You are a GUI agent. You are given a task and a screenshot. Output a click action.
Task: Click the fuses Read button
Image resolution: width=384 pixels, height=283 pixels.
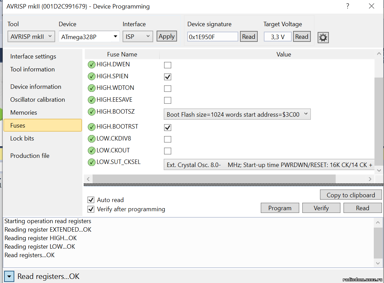363,208
